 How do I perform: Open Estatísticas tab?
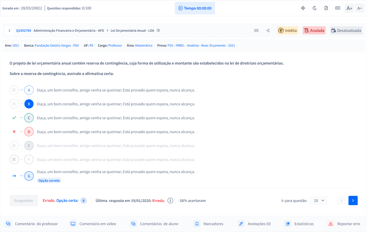[299, 224]
